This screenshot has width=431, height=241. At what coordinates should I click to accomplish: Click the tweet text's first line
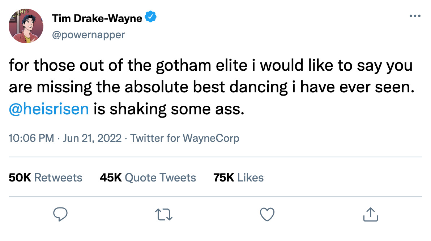[x=210, y=66]
